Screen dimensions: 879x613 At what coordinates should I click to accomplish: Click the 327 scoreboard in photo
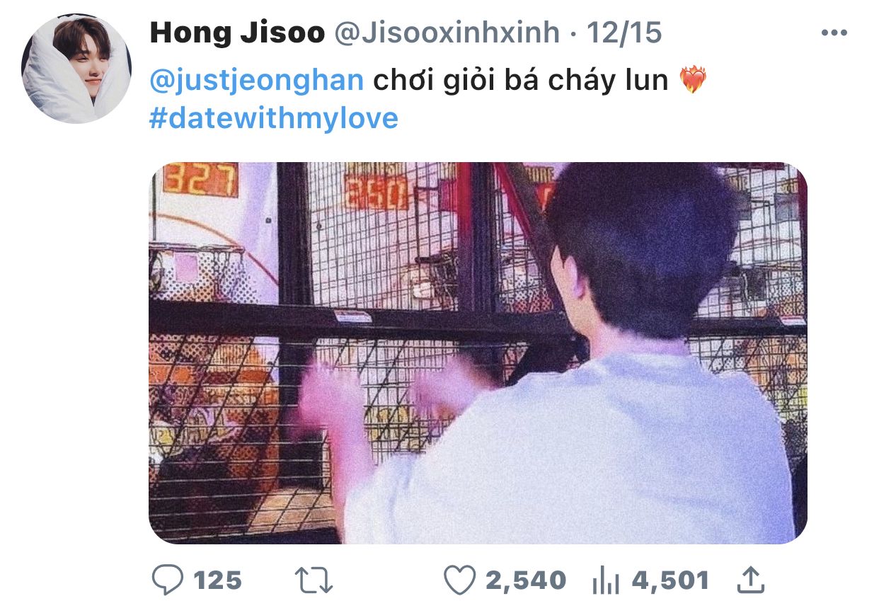coord(200,179)
